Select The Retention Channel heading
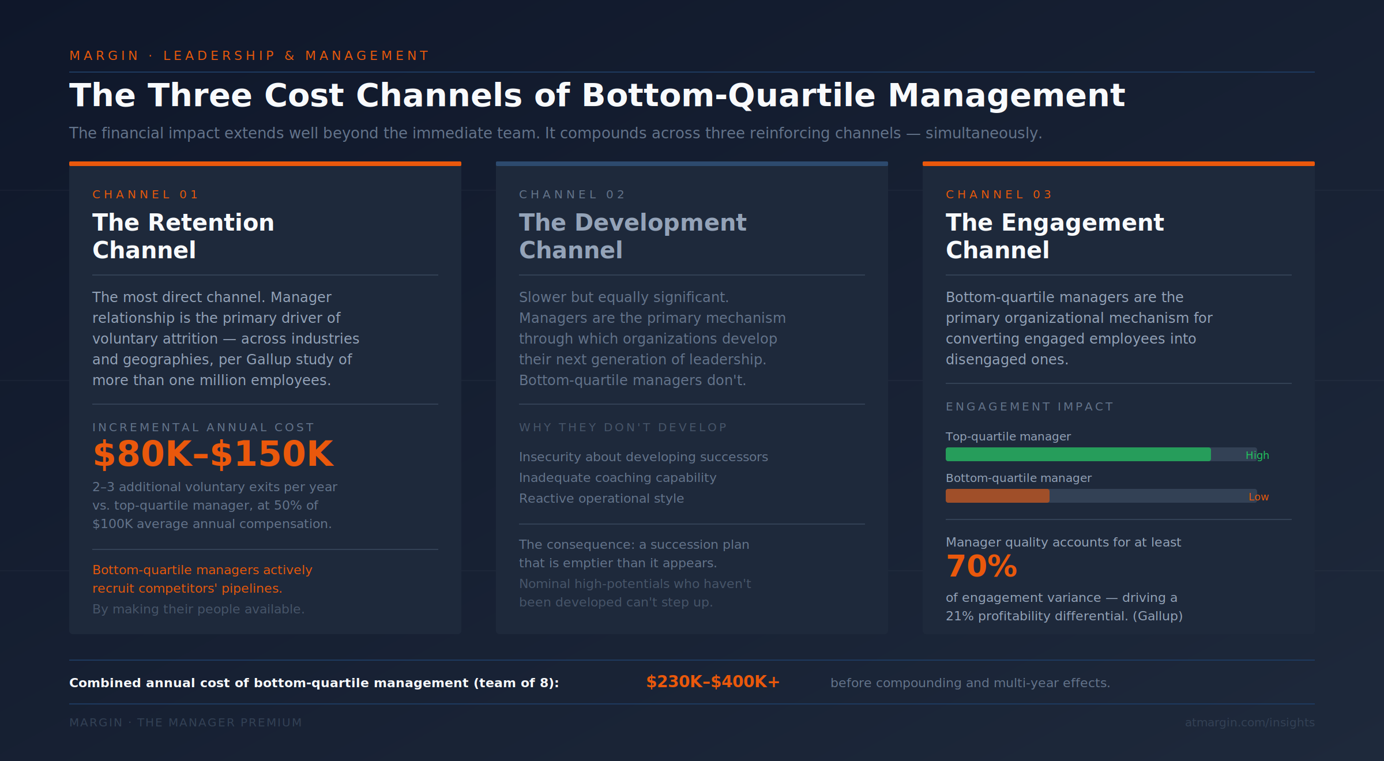The height and width of the screenshot is (761, 1384). click(183, 236)
